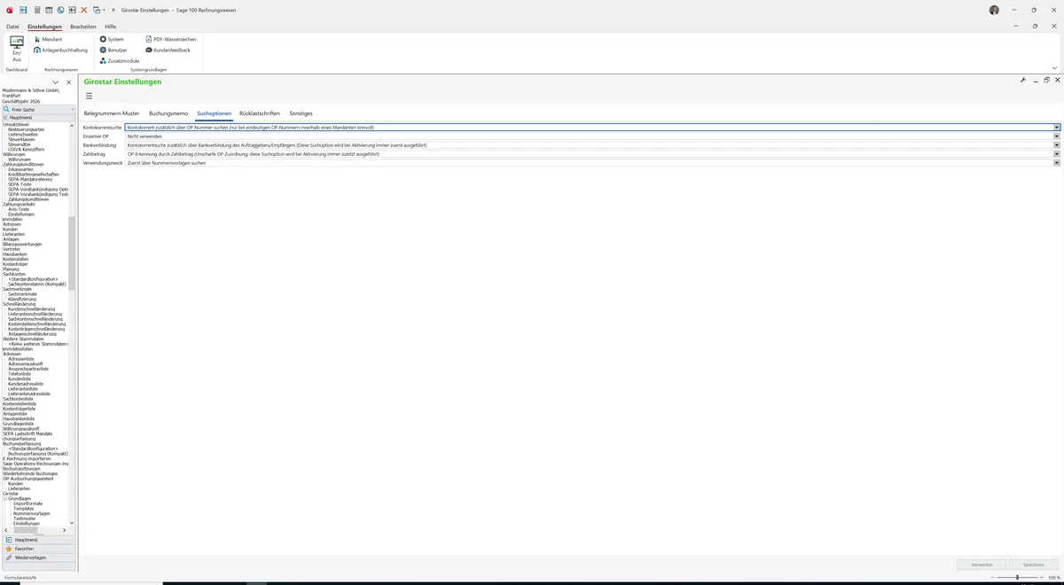Image resolution: width=1064 pixels, height=585 pixels.
Task: Switch to the Sonstiges tab
Action: click(x=301, y=113)
